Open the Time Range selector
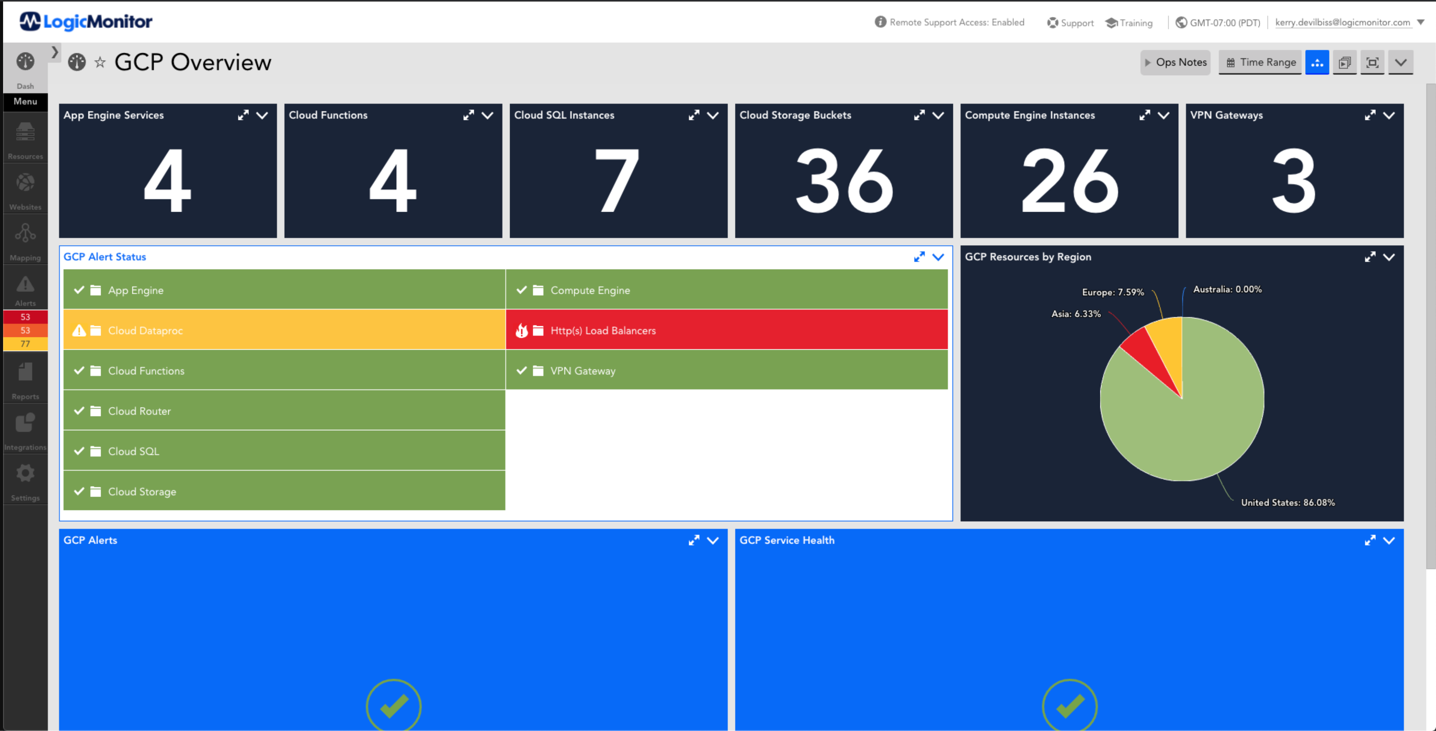Image resolution: width=1436 pixels, height=731 pixels. click(x=1260, y=62)
